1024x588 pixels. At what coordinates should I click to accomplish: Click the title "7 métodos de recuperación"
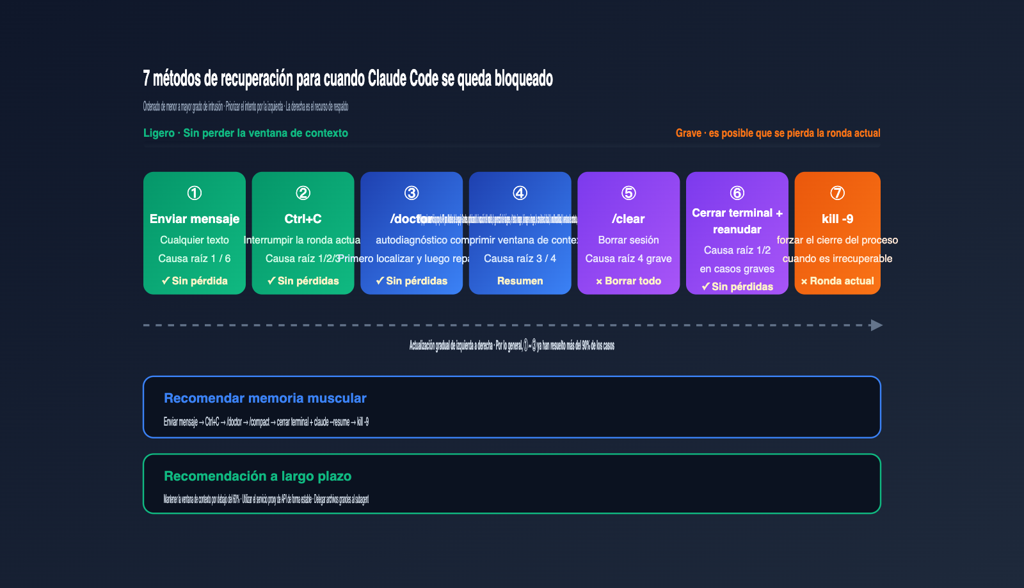point(348,79)
